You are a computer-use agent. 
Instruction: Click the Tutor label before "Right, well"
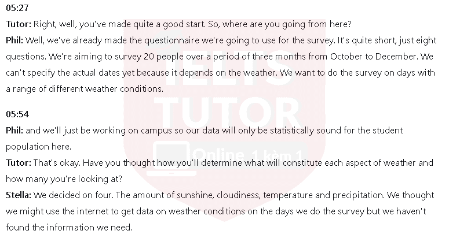click(x=18, y=24)
